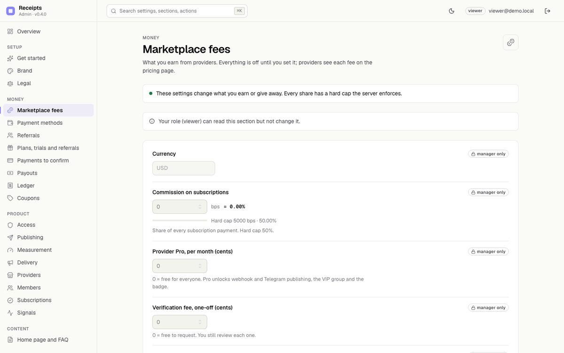Image resolution: width=564 pixels, height=353 pixels.
Task: Click stepper arrows on Verification fee field
Action: click(200, 322)
